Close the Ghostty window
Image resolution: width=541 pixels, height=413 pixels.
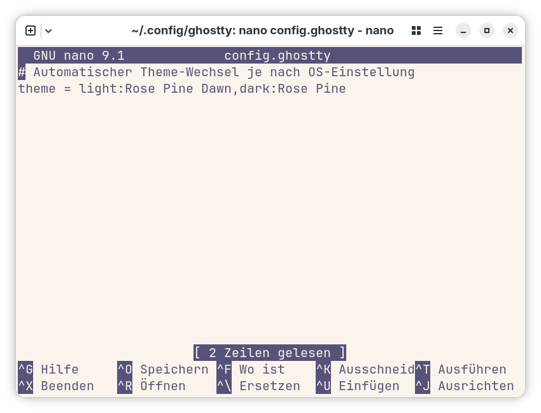pos(510,30)
